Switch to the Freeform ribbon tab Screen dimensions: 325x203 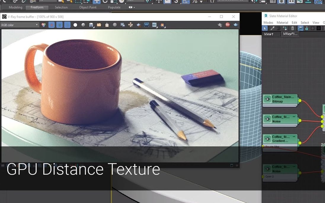click(37, 7)
